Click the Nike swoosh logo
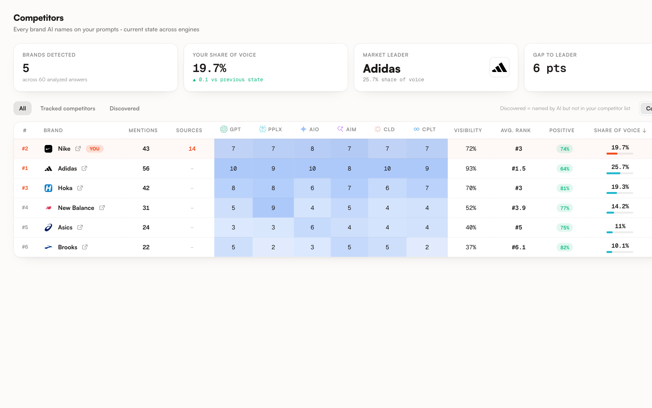This screenshot has width=652, height=408. [x=48, y=148]
